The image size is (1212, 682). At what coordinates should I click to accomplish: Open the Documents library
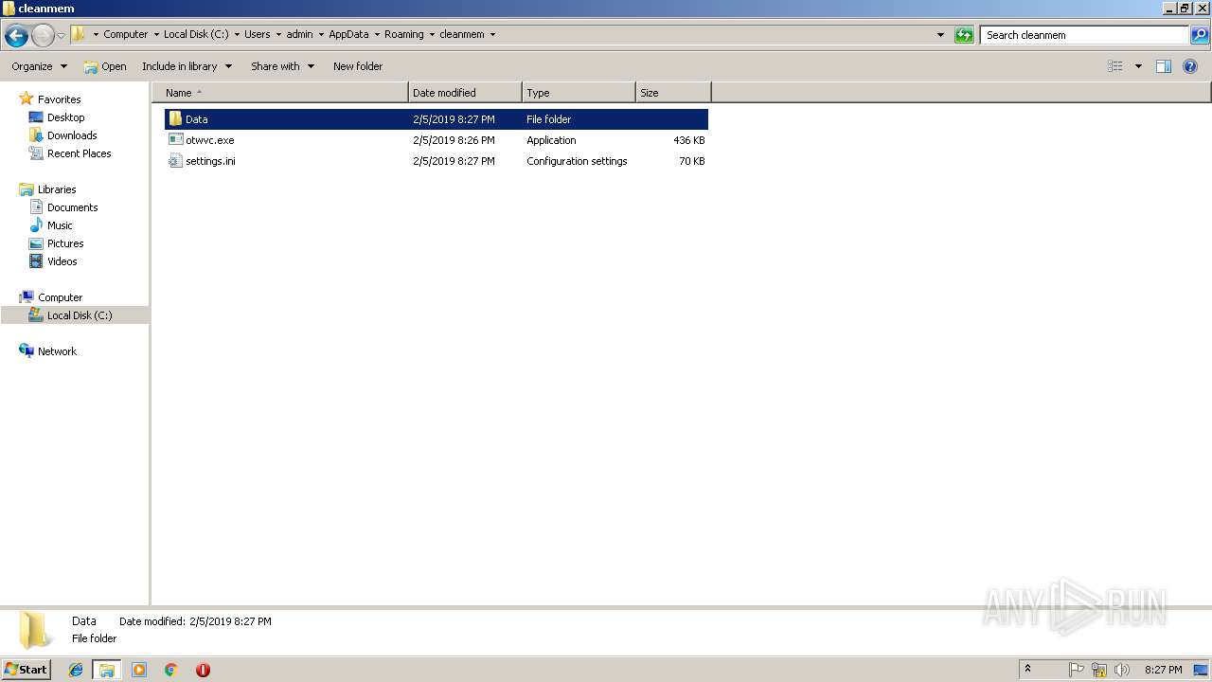[72, 207]
